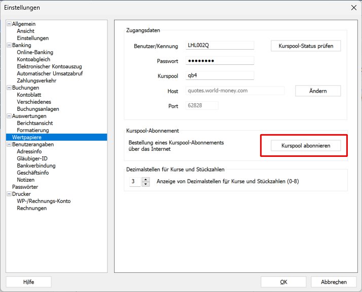Click the Benutzer/Kennung input field

point(219,46)
